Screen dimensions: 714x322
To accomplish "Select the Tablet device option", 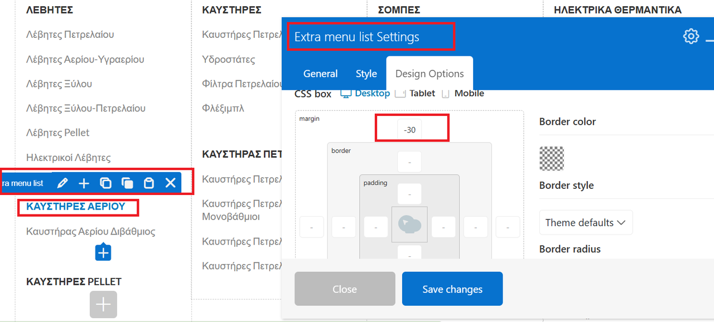I will tap(415, 94).
